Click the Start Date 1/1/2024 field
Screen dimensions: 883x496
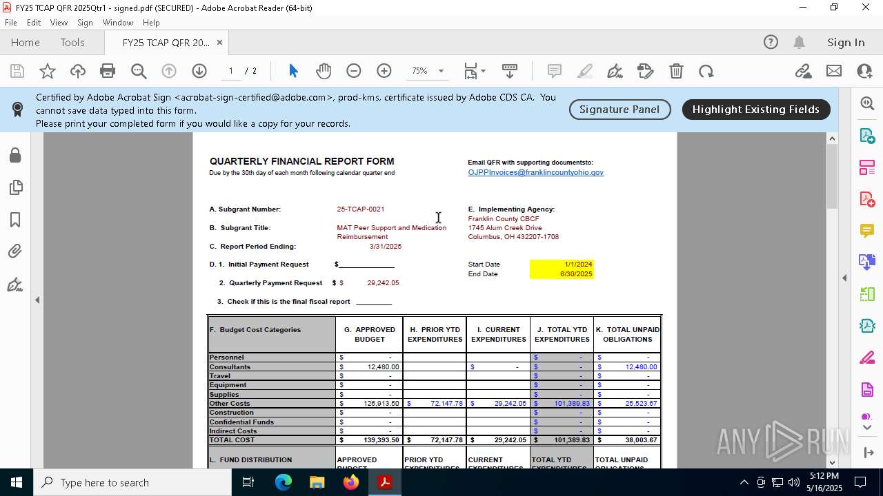pyautogui.click(x=562, y=264)
